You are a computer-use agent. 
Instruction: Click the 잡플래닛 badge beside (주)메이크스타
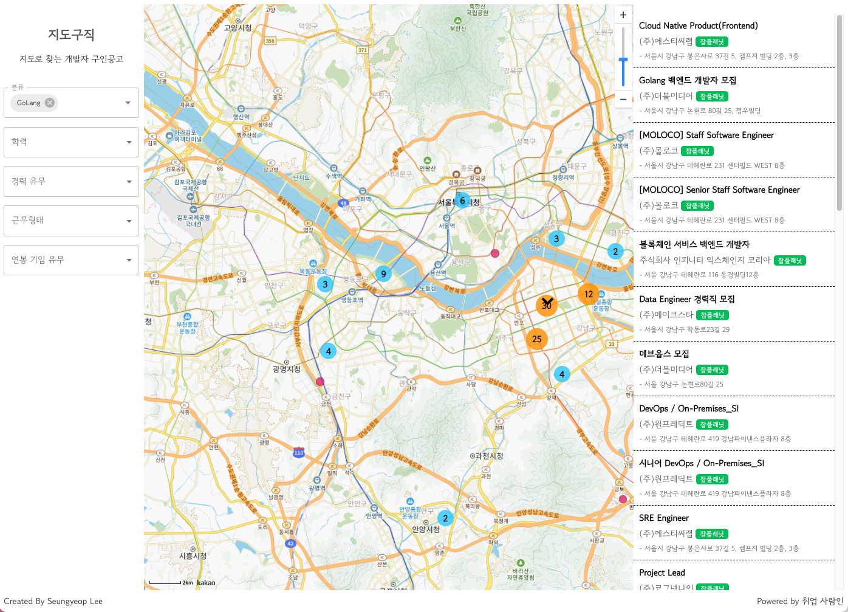[712, 315]
